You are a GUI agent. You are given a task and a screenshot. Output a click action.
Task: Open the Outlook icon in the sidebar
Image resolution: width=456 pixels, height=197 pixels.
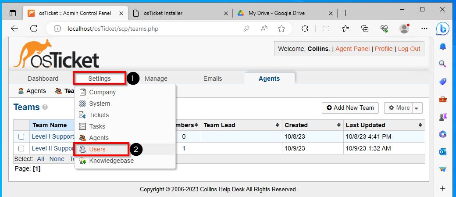pos(442,152)
